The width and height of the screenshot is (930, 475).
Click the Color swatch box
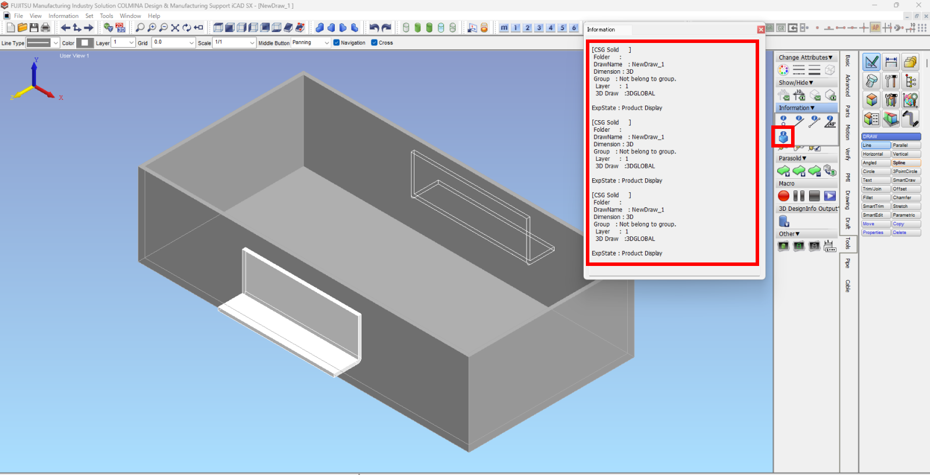[x=85, y=43]
